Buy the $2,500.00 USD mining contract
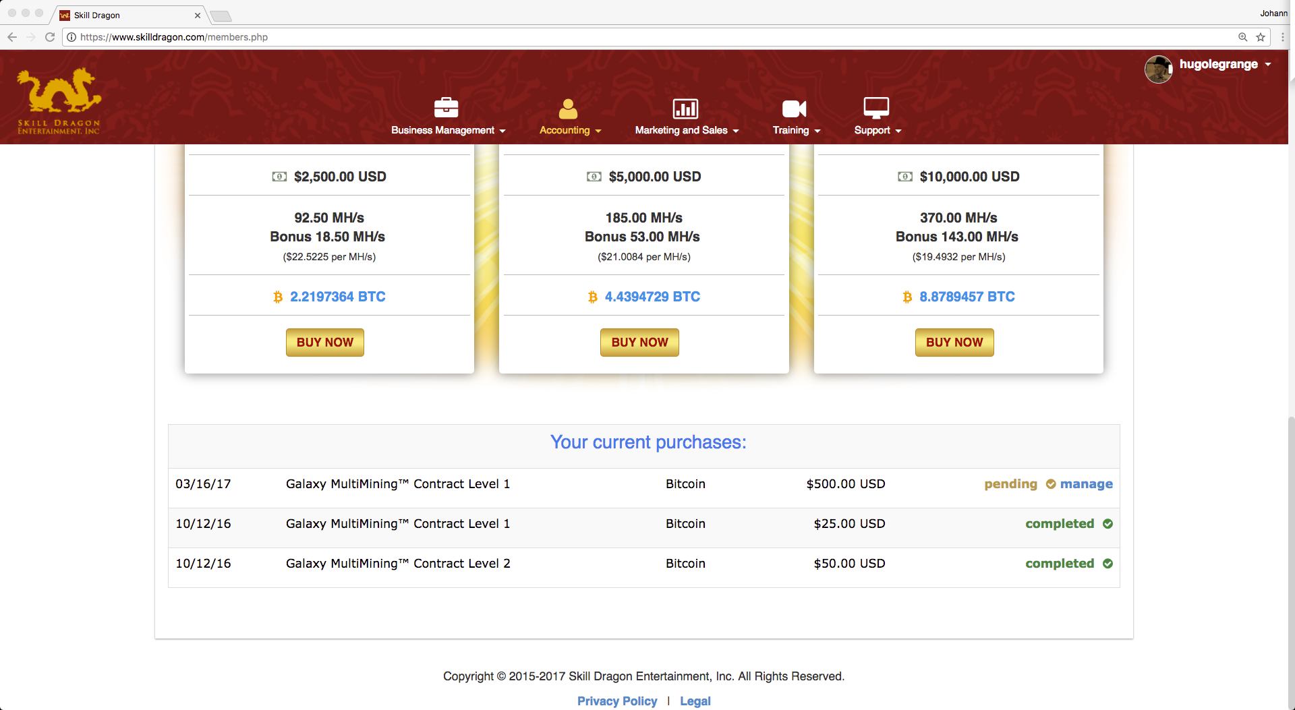Image resolution: width=1295 pixels, height=710 pixels. point(325,343)
